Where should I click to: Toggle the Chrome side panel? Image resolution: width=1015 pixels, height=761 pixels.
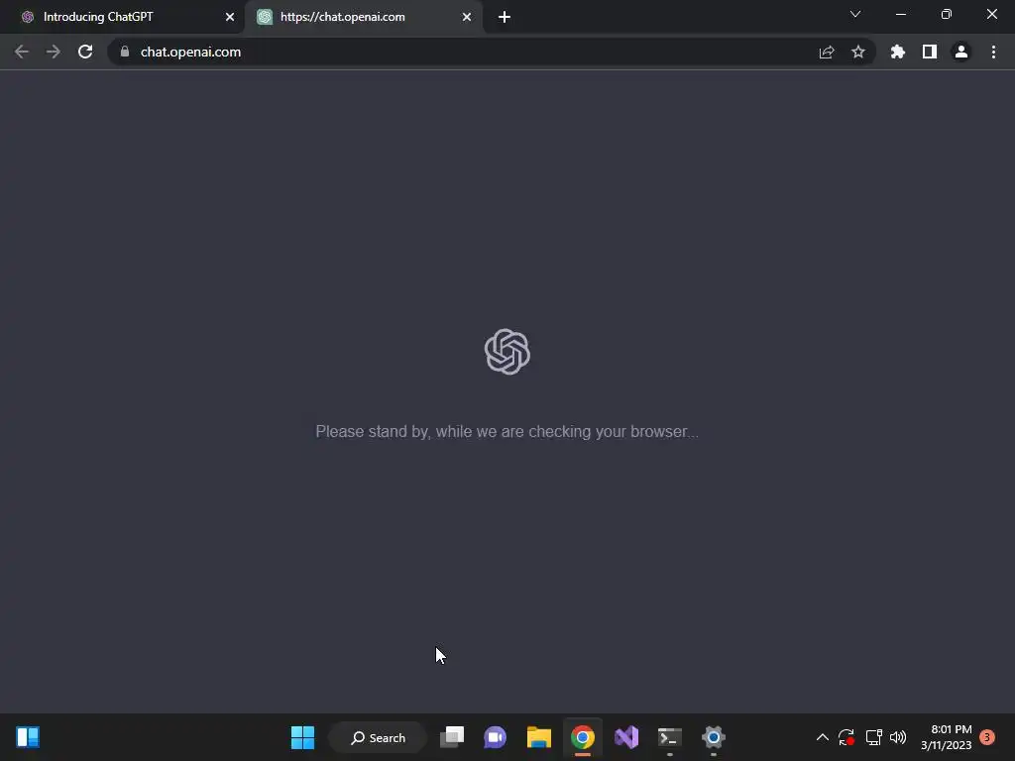pyautogui.click(x=930, y=52)
